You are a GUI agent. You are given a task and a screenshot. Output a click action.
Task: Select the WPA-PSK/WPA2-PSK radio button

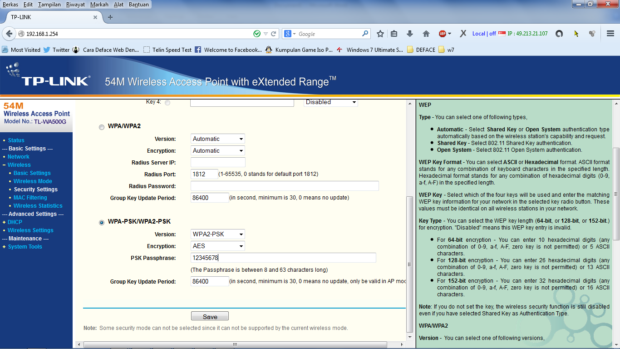tap(101, 223)
